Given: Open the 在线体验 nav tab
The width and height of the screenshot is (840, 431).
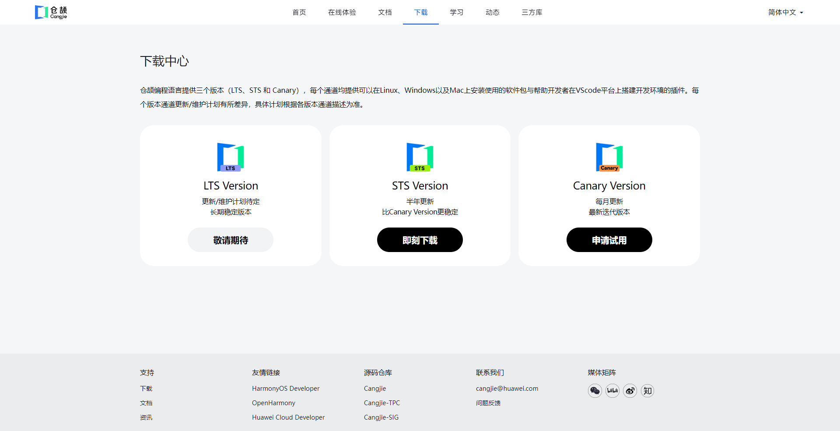Looking at the screenshot, I should (x=342, y=12).
